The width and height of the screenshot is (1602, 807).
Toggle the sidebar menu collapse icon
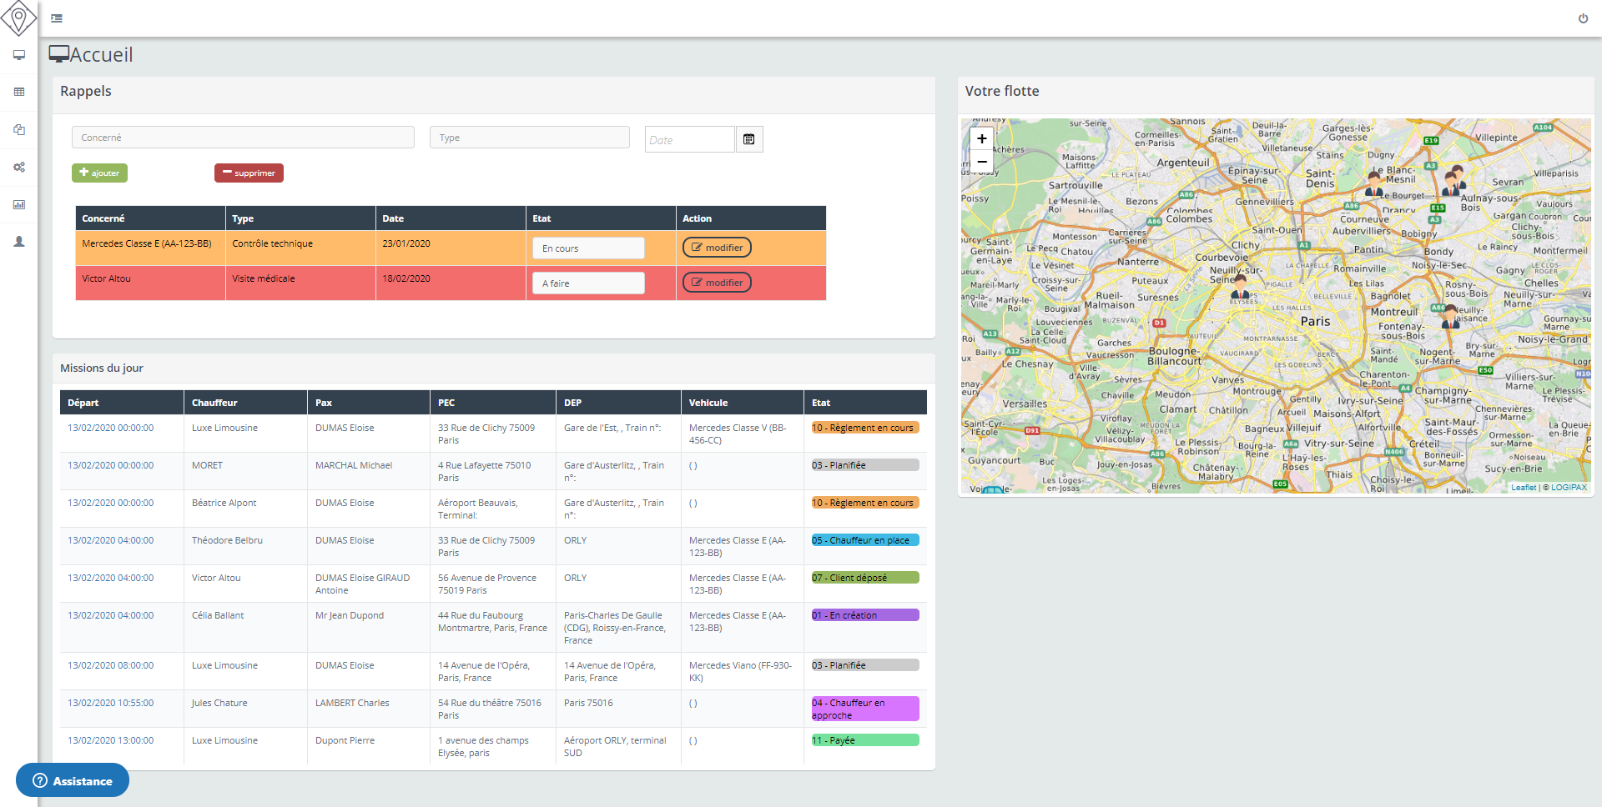tap(57, 18)
